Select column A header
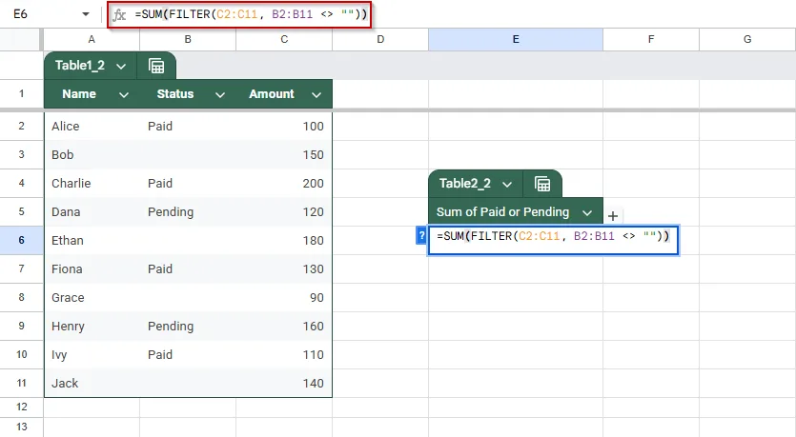796x437 pixels. point(92,39)
